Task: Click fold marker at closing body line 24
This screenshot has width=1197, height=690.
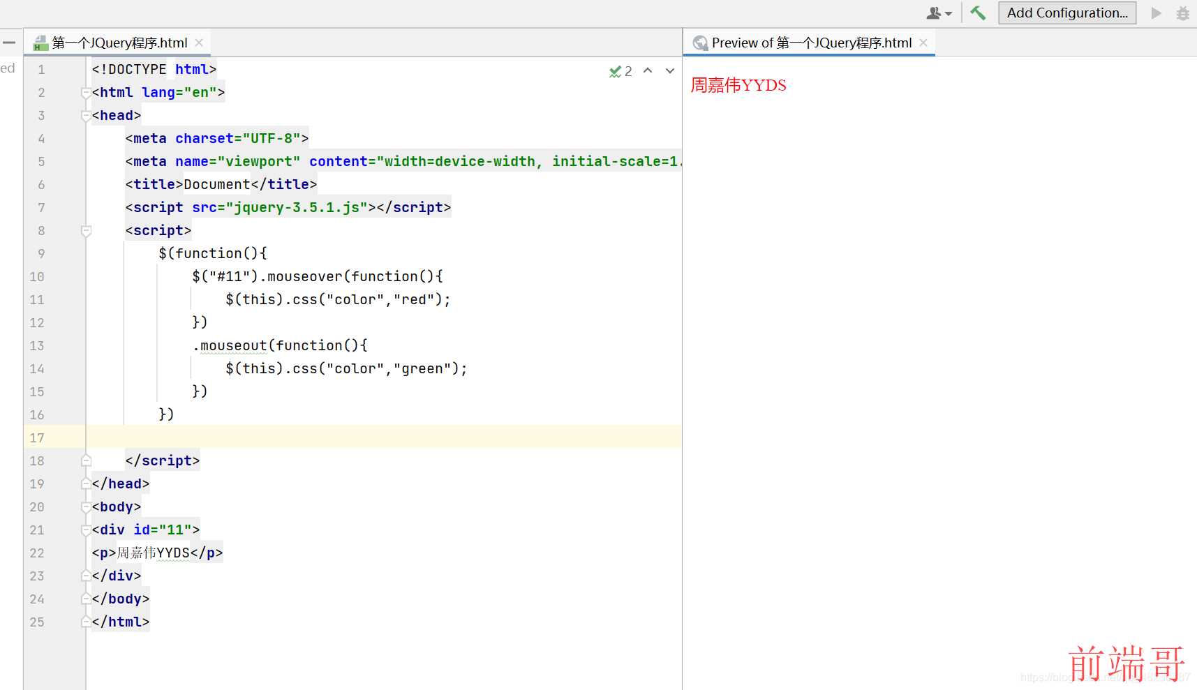Action: pos(86,599)
